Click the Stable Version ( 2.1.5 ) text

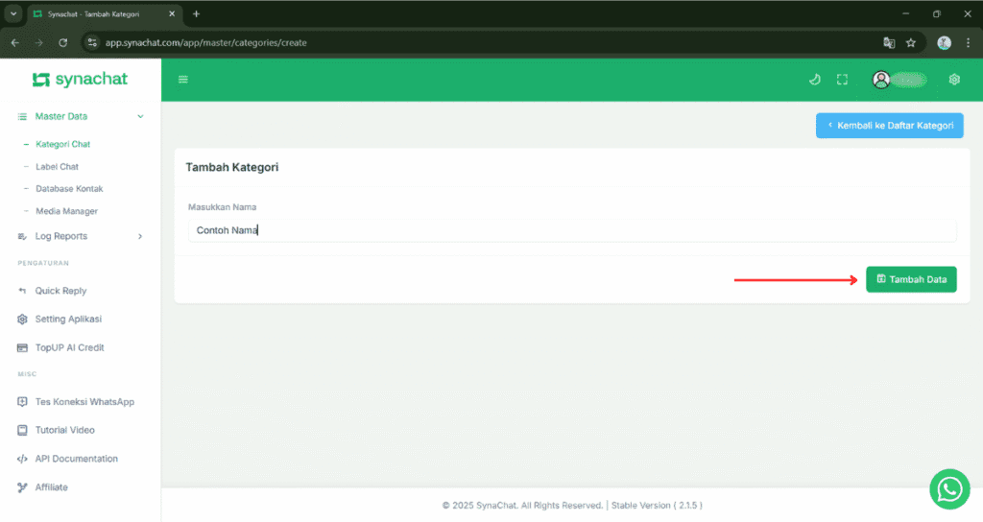click(x=657, y=505)
